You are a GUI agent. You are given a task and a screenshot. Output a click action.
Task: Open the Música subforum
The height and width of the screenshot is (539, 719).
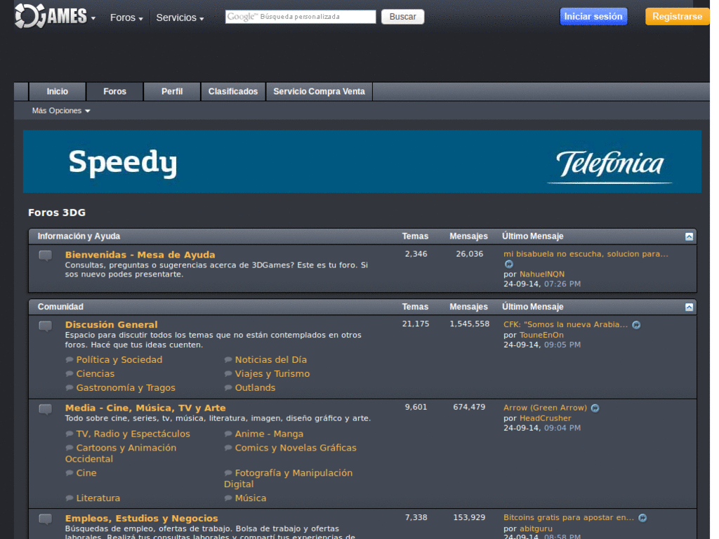[251, 498]
